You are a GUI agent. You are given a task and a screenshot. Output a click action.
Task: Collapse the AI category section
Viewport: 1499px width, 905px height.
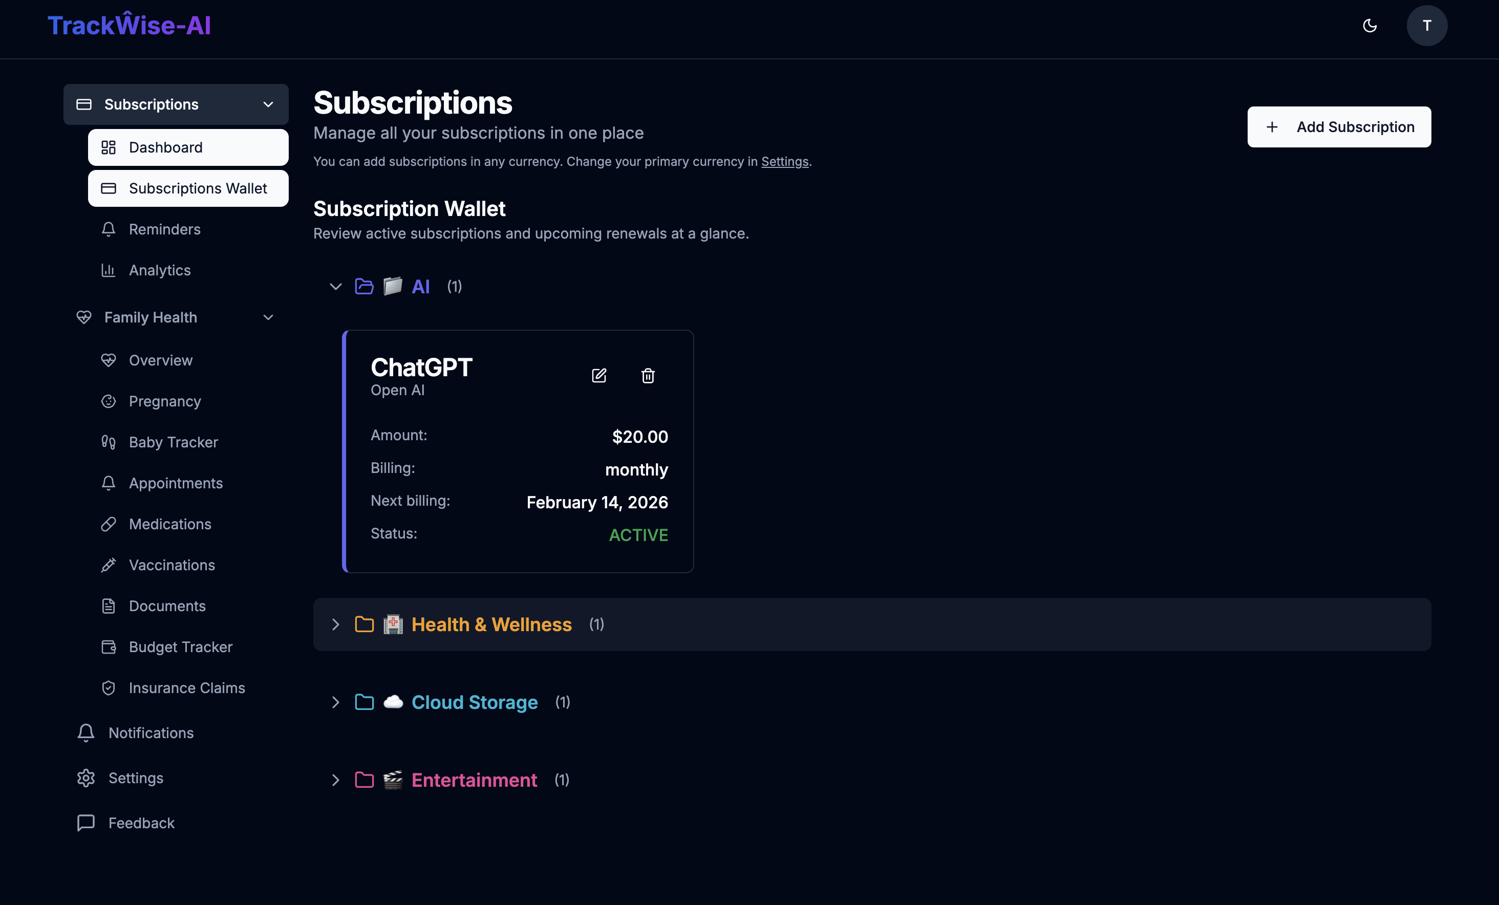click(x=335, y=287)
